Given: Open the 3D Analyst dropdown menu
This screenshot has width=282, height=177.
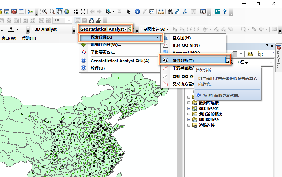Looking at the screenshot, I should pos(47,29).
